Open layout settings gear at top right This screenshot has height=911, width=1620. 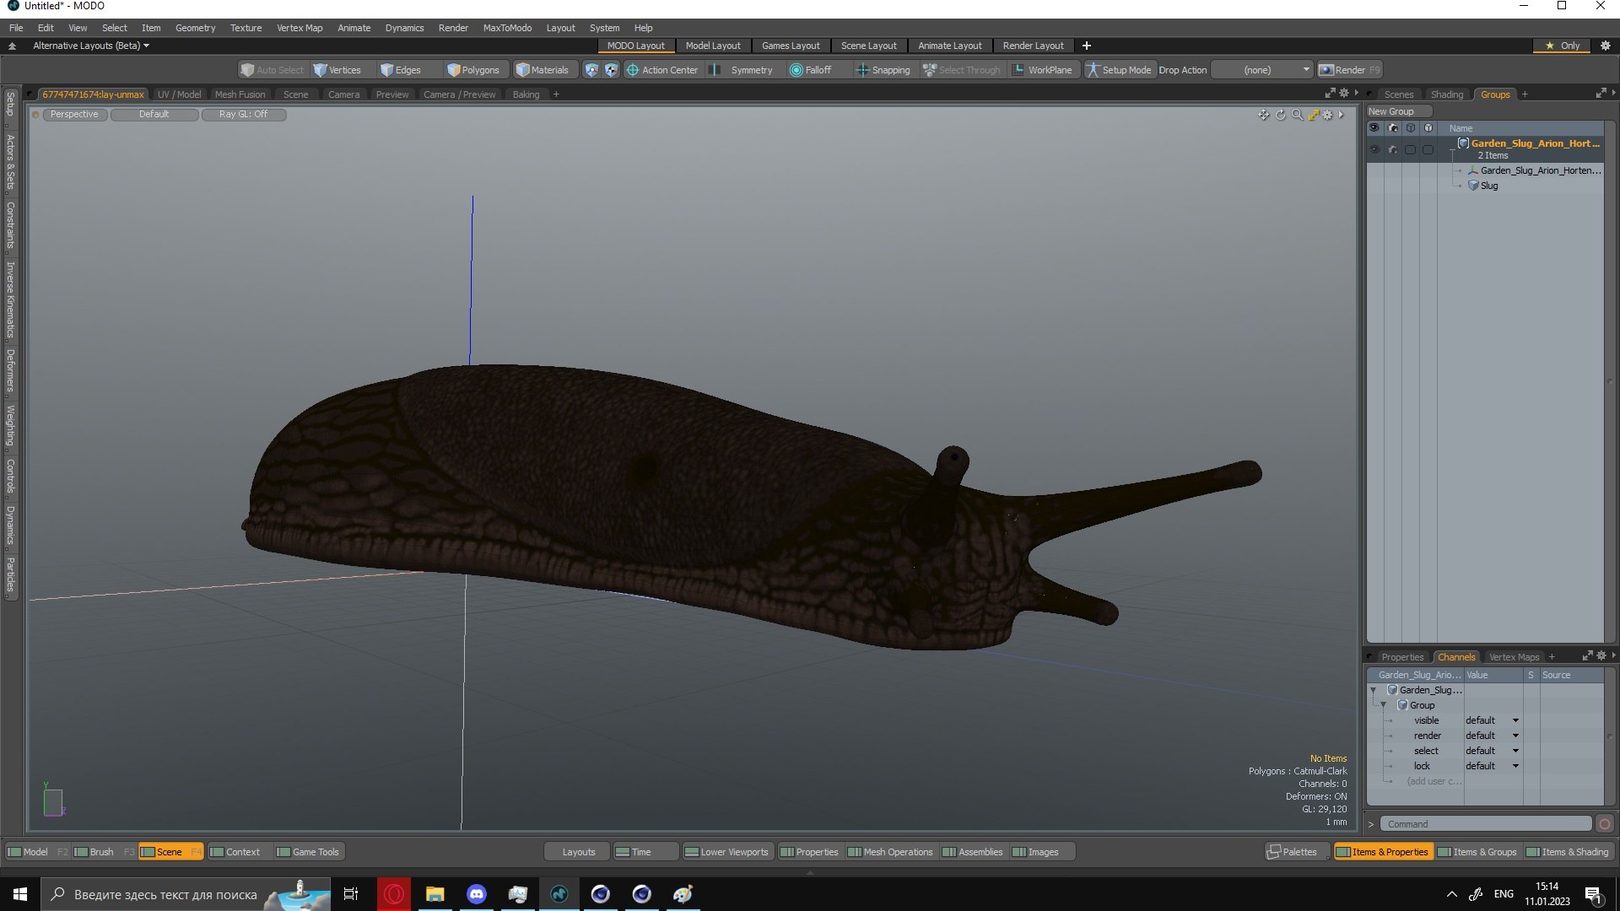coord(1606,46)
